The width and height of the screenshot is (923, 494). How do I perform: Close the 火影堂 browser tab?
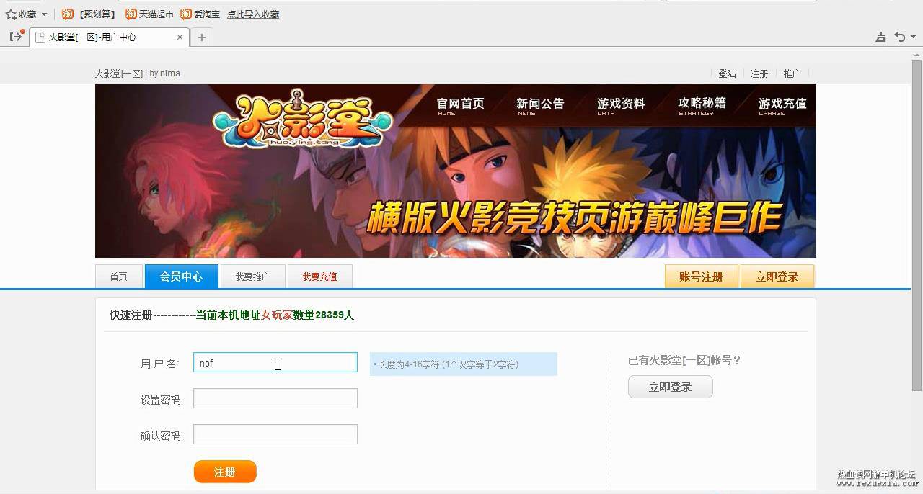click(180, 37)
